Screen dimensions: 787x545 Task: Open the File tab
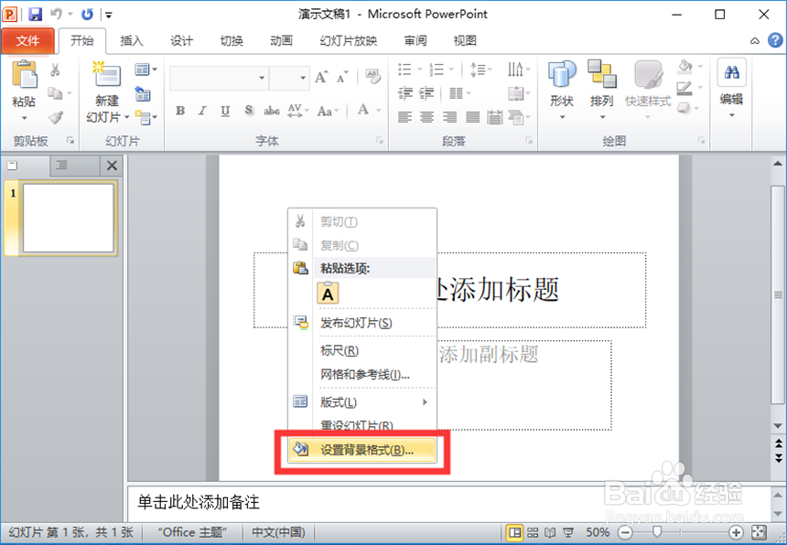click(27, 40)
